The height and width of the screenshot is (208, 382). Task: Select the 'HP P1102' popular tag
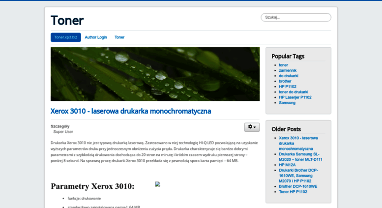point(288,87)
